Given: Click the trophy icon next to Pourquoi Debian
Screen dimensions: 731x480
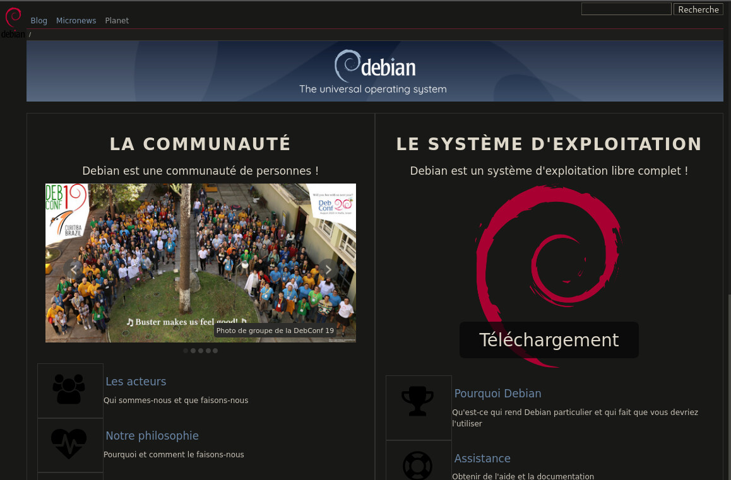Looking at the screenshot, I should pos(418,401).
